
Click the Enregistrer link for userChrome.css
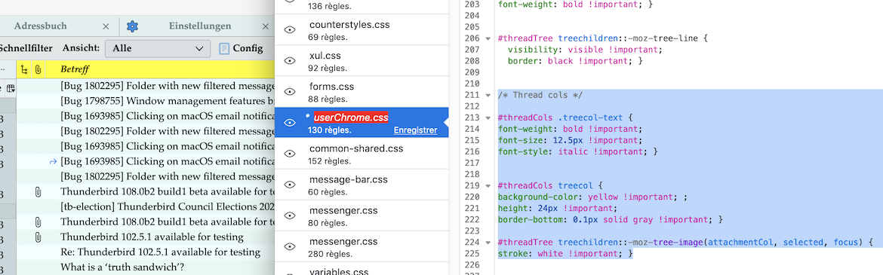(x=415, y=130)
